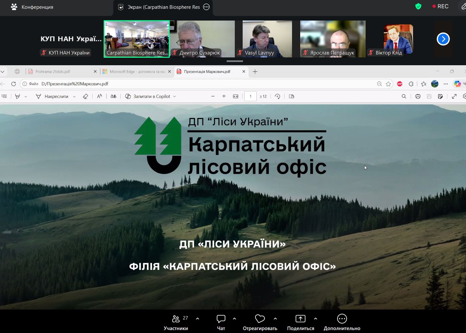Click Поделиться share screen button
The image size is (466, 333).
(301, 322)
